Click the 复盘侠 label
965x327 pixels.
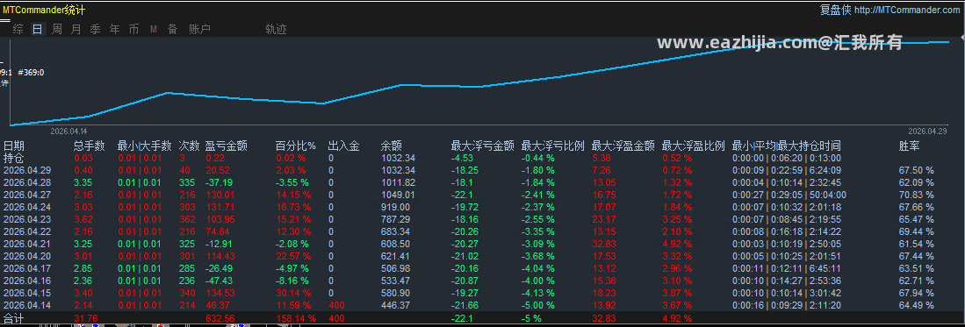tap(835, 10)
